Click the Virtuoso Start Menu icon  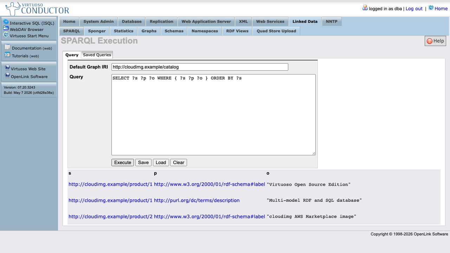coord(6,34)
